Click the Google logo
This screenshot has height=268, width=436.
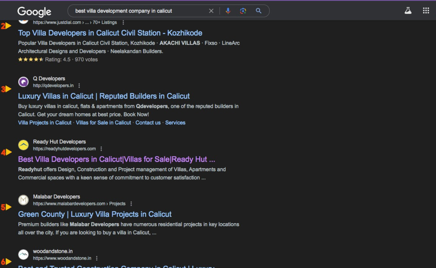coord(34,12)
